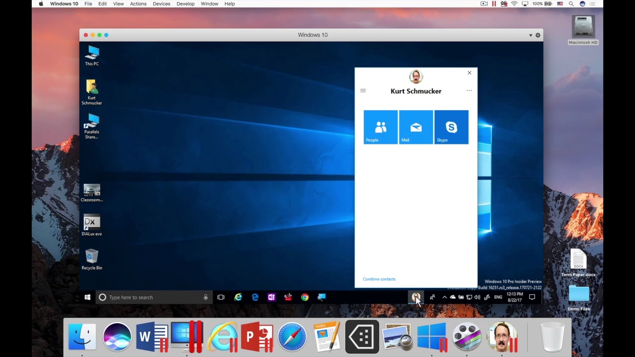The width and height of the screenshot is (635, 357).
Task: Click Cortana microphone icon in search box
Action: 205,297
